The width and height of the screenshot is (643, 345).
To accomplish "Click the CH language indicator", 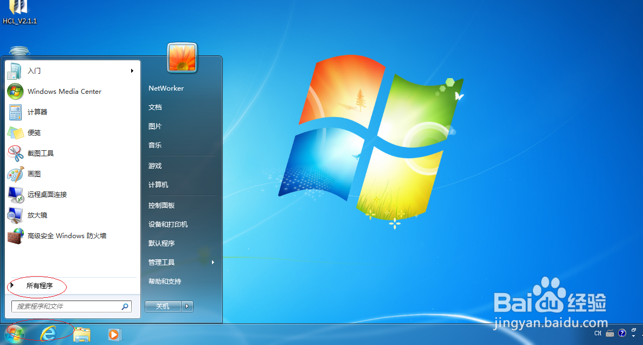I will pos(598,334).
